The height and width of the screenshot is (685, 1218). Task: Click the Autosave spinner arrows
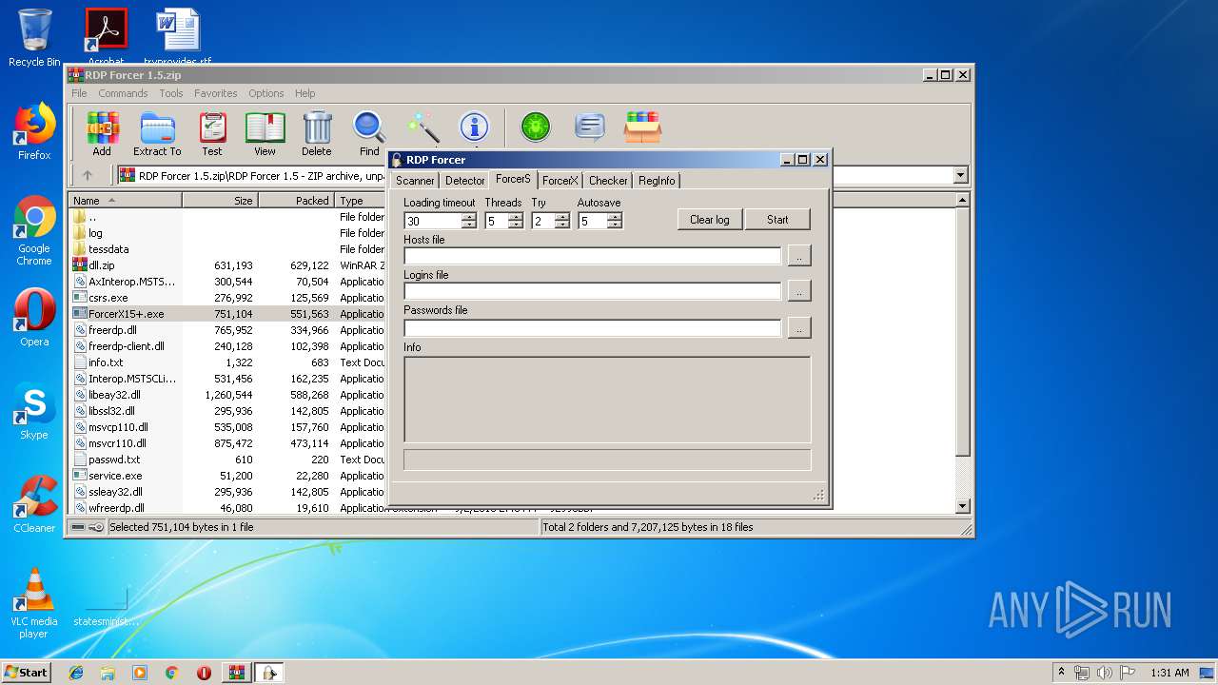tap(615, 221)
